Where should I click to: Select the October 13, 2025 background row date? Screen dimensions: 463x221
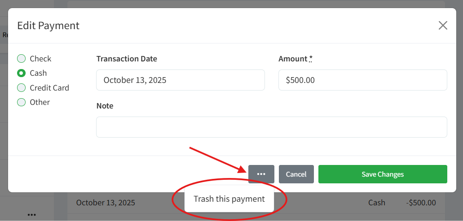click(x=106, y=203)
